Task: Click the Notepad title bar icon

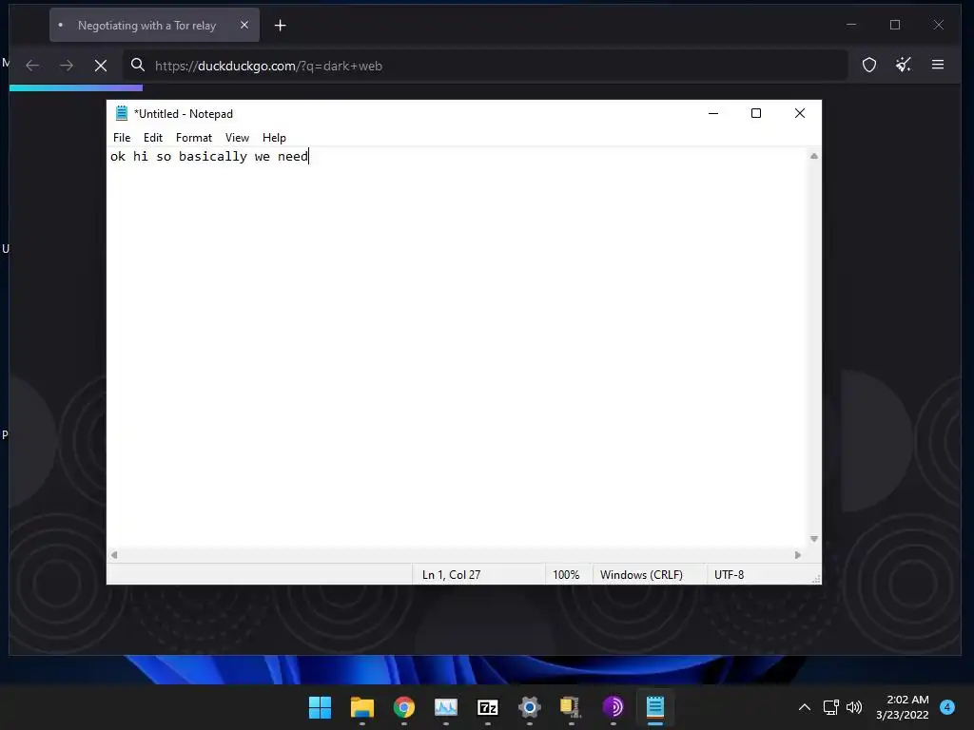Action: 122,113
